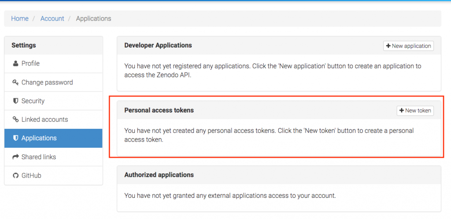The width and height of the screenshot is (451, 219).
Task: Click the shield icon beside Applications
Action: (x=15, y=138)
